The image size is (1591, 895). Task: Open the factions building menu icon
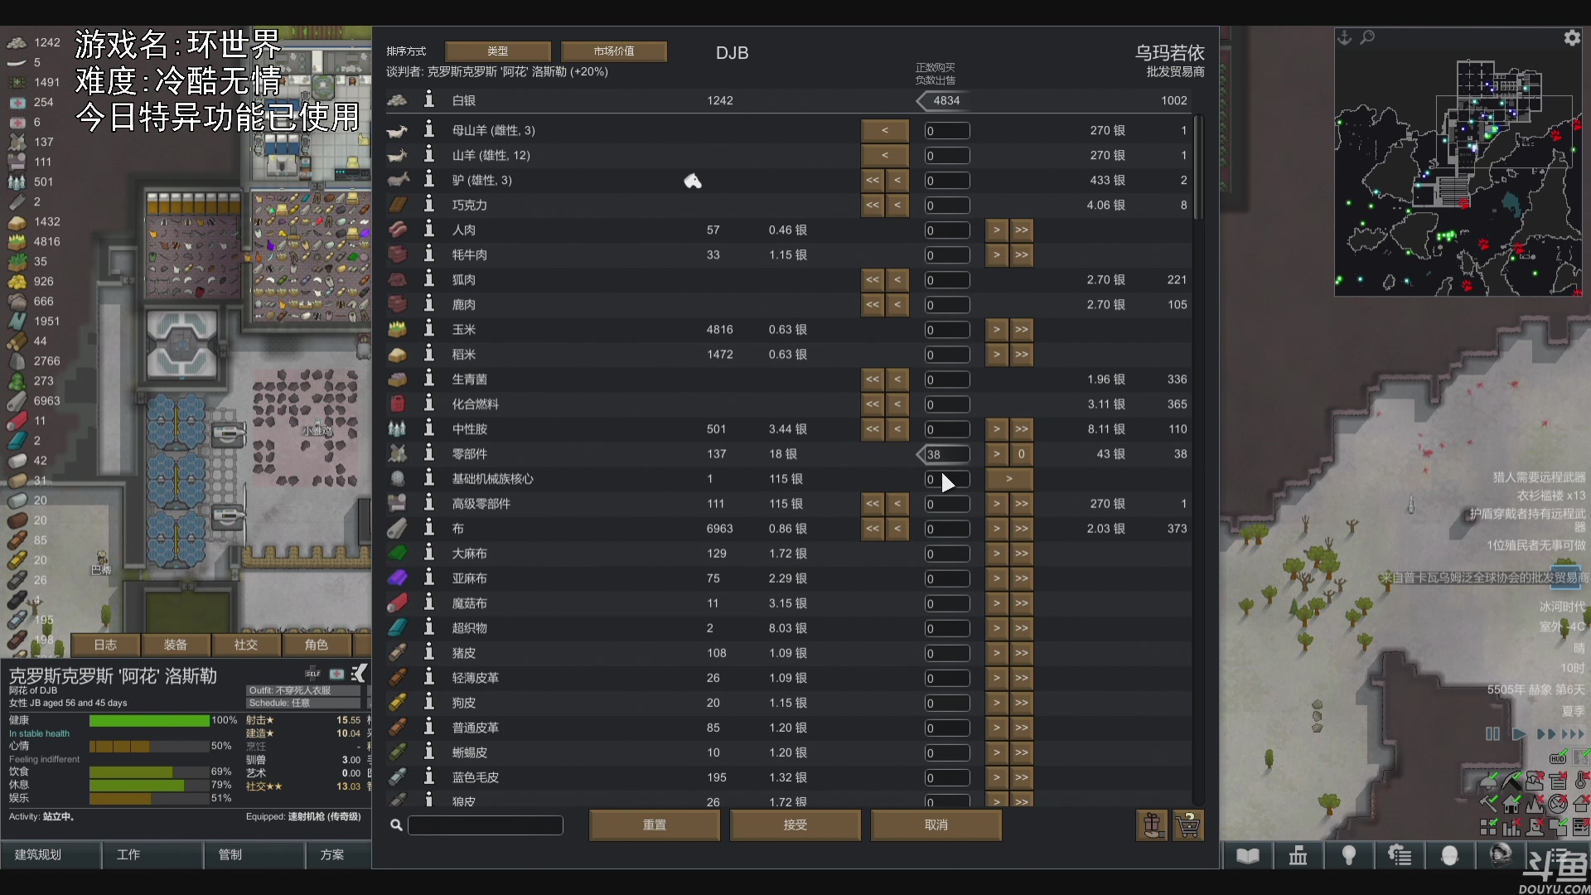click(1298, 855)
